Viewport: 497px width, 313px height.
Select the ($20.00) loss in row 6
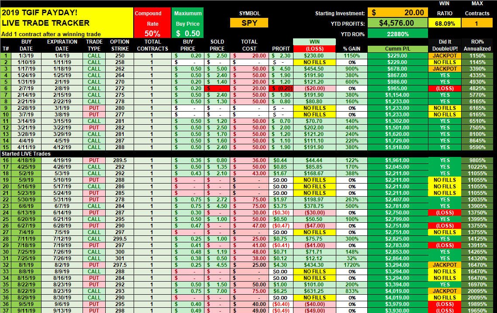tap(314, 88)
